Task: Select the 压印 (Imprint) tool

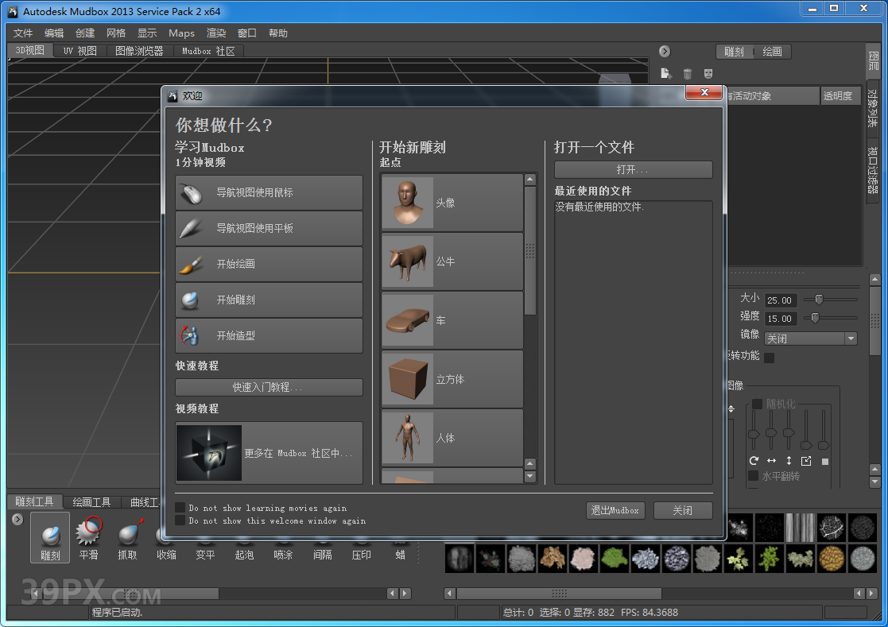Action: point(362,537)
